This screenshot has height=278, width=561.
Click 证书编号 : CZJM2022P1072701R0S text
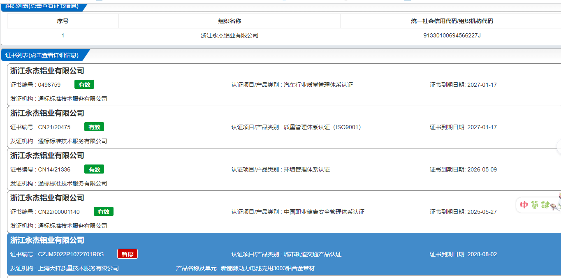coord(57,254)
